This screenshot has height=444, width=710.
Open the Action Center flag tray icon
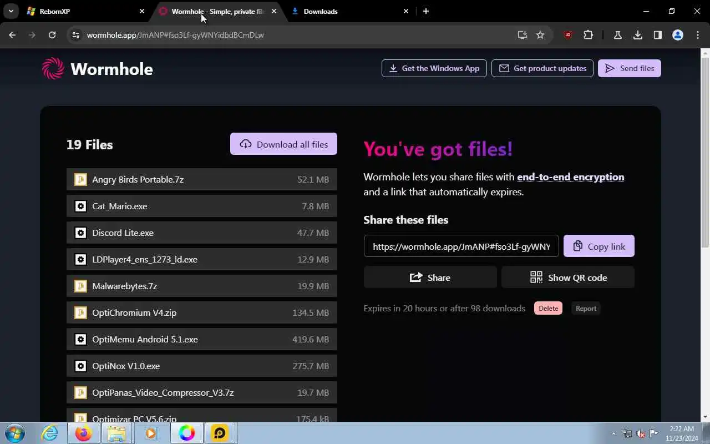[x=654, y=433]
